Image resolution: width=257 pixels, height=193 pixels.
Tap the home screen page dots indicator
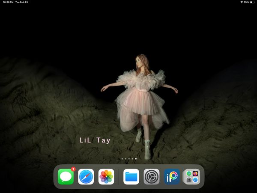(129, 159)
